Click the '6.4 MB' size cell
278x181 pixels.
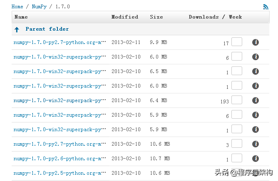coord(159,100)
